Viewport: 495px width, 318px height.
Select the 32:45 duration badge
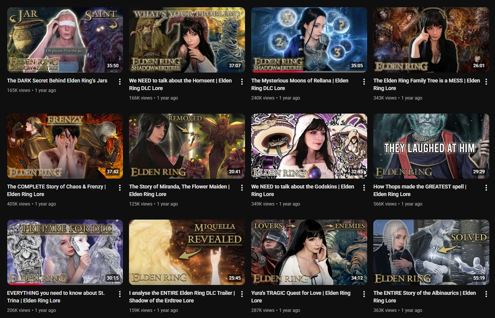357,172
